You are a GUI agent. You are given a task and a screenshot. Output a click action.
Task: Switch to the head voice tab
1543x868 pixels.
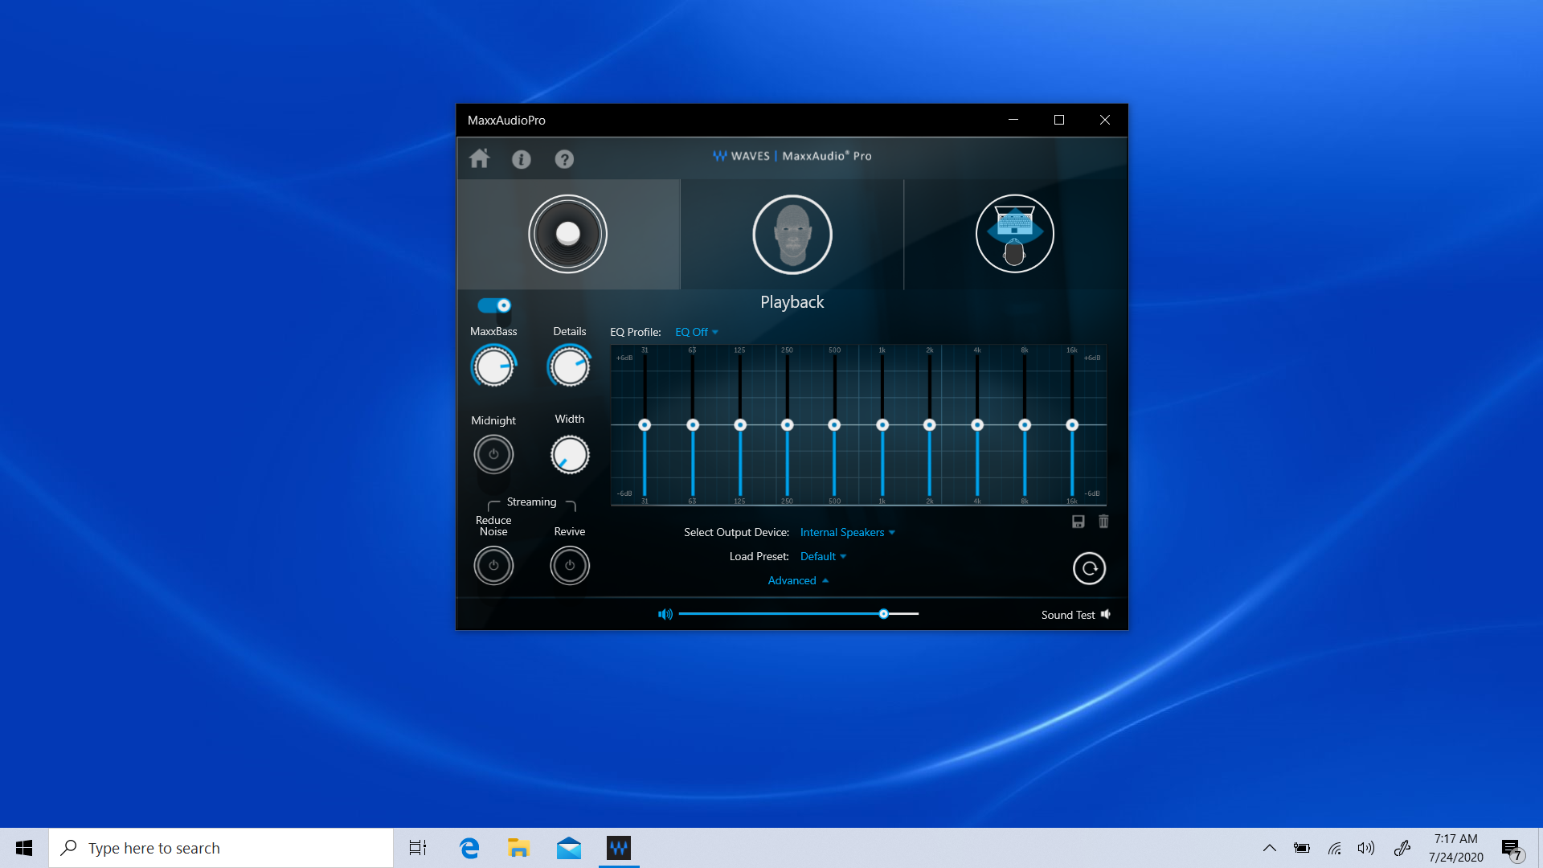point(792,234)
